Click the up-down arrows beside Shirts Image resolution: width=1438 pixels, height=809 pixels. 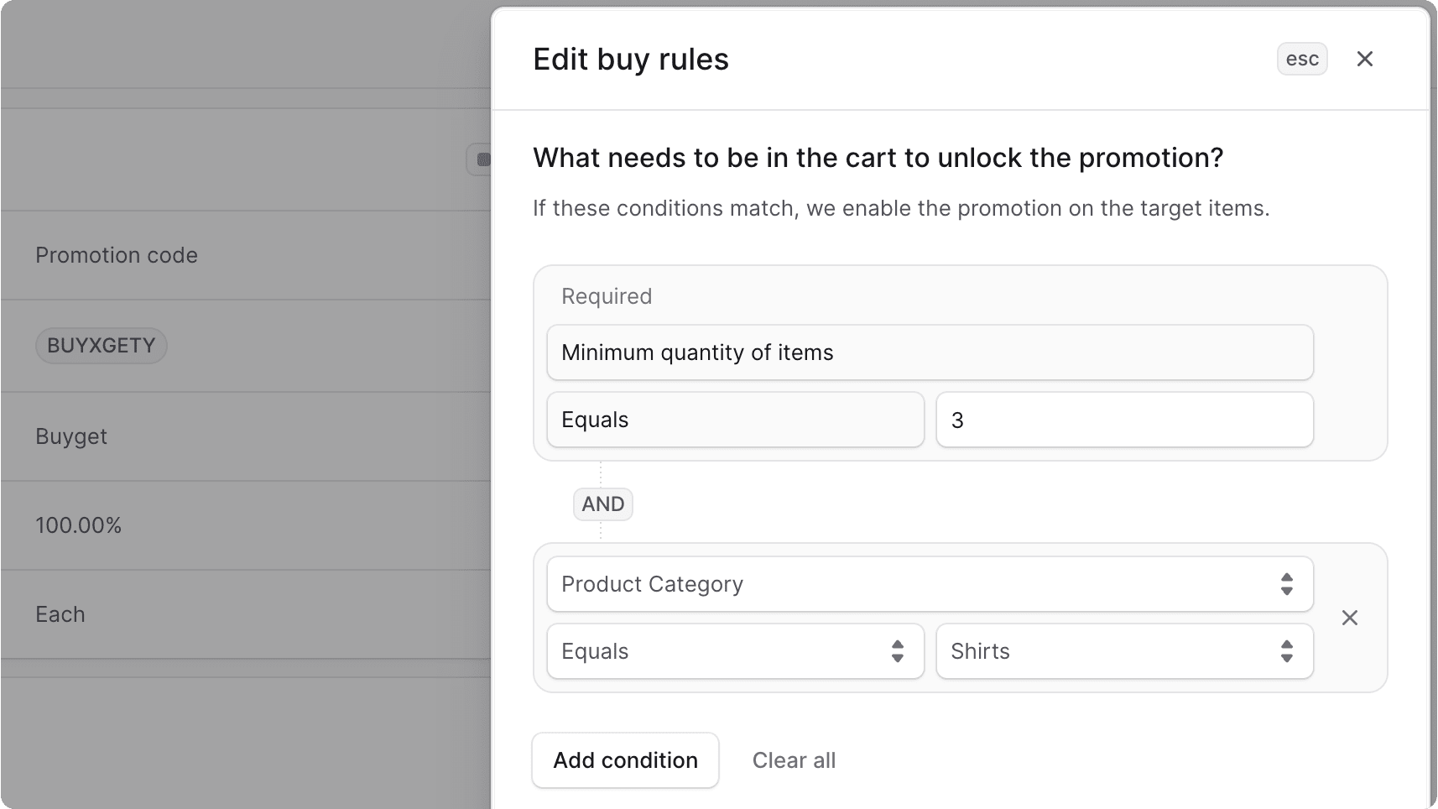(1286, 651)
